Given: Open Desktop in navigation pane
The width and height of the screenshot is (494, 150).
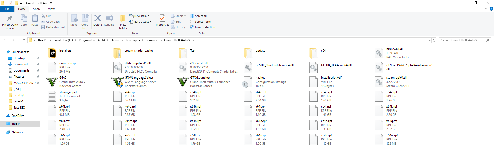Looking at the screenshot, I should click(x=19, y=58).
